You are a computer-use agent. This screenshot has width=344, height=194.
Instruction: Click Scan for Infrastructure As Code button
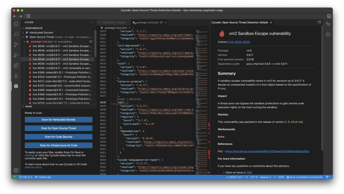click(x=58, y=145)
